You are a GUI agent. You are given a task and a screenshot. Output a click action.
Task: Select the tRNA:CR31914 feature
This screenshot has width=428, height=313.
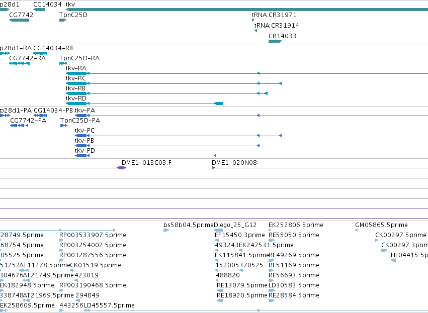[256, 31]
